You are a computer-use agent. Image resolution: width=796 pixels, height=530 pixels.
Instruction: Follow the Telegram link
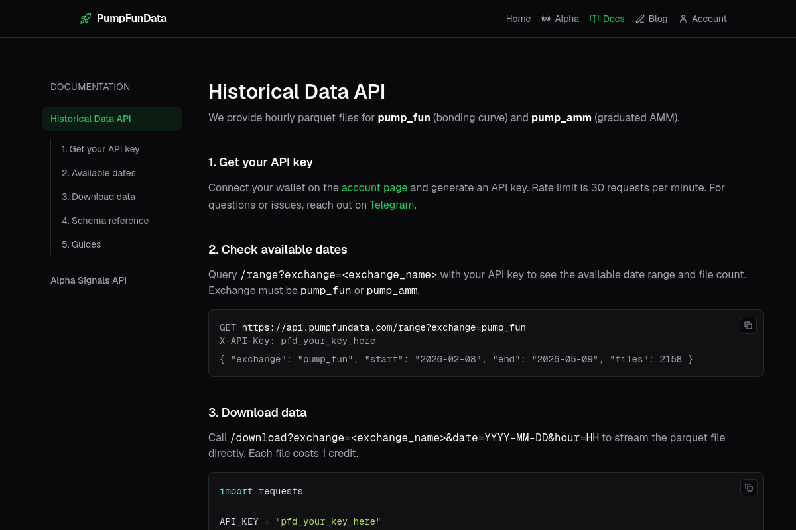coord(392,205)
